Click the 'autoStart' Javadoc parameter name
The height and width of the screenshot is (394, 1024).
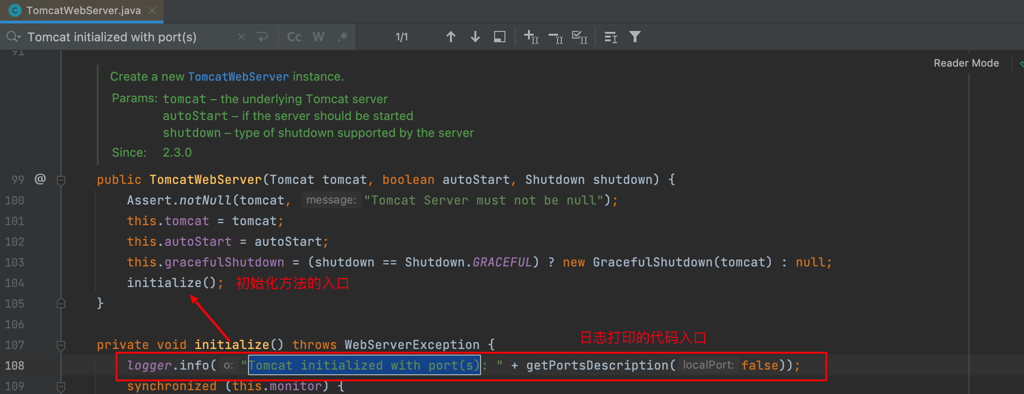pyautogui.click(x=195, y=116)
